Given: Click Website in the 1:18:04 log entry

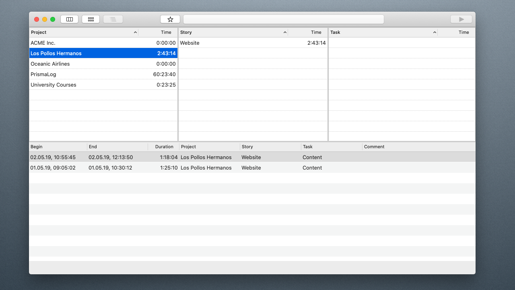Looking at the screenshot, I should click(x=251, y=157).
